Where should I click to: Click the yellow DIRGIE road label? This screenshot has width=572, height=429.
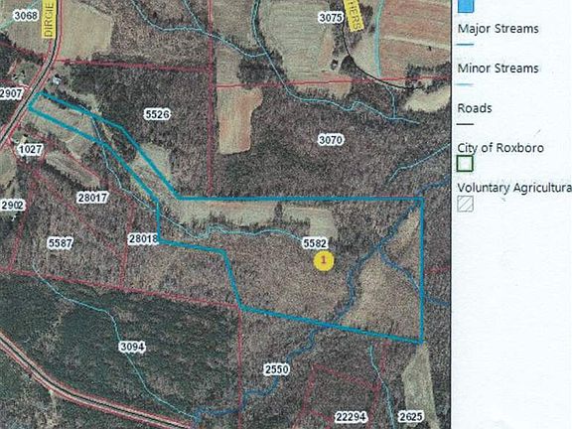[x=49, y=19]
